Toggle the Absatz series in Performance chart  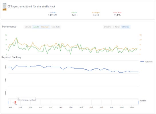click(36, 27)
